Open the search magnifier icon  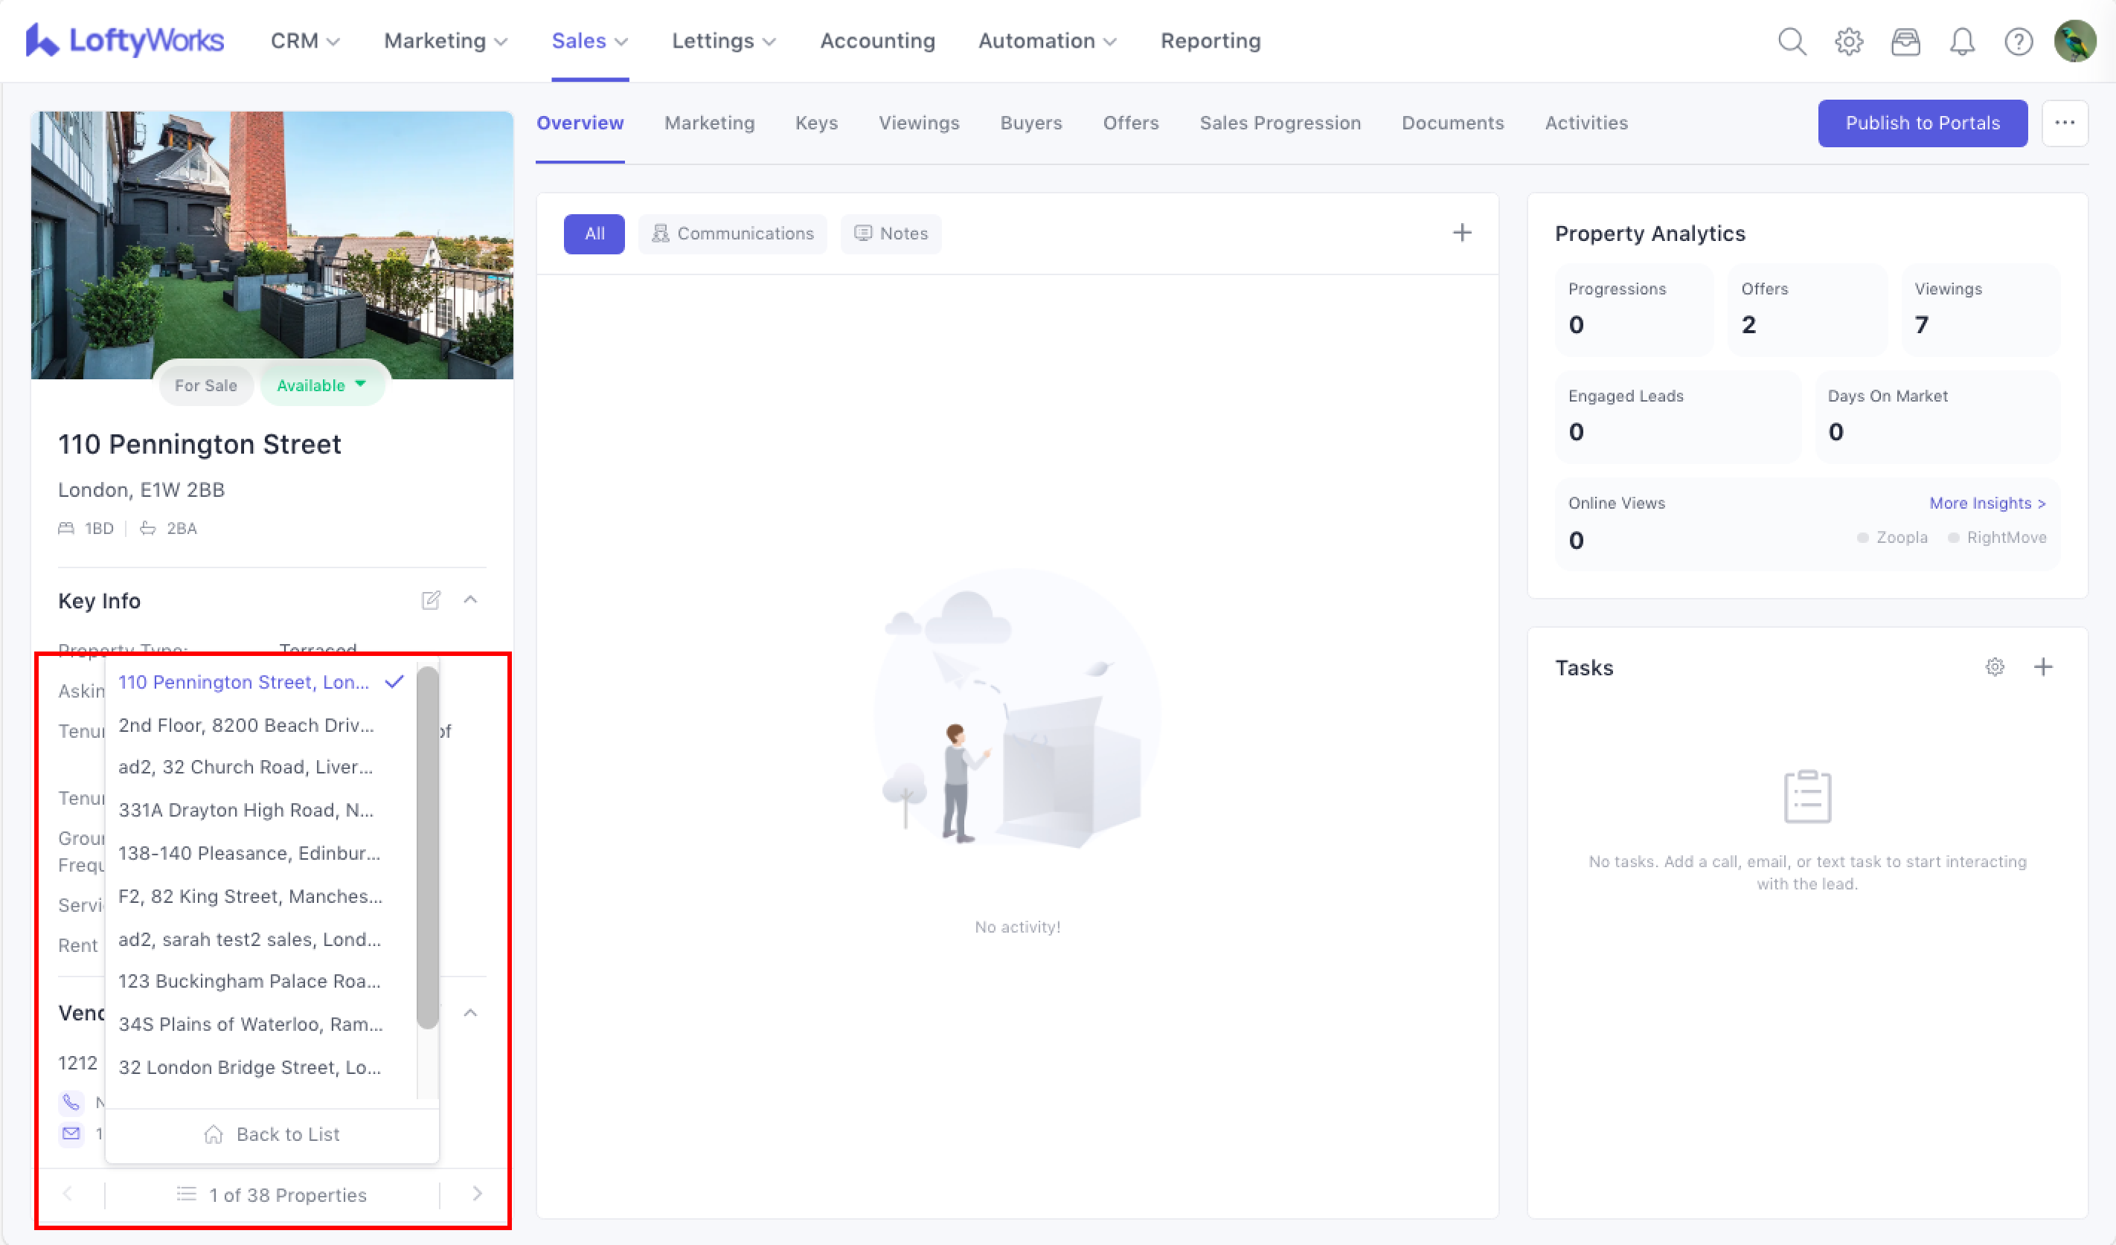pyautogui.click(x=1791, y=41)
